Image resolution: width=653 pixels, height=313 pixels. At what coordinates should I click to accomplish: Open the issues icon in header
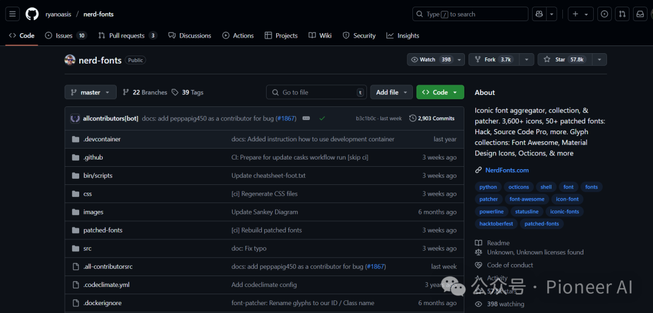click(x=605, y=14)
